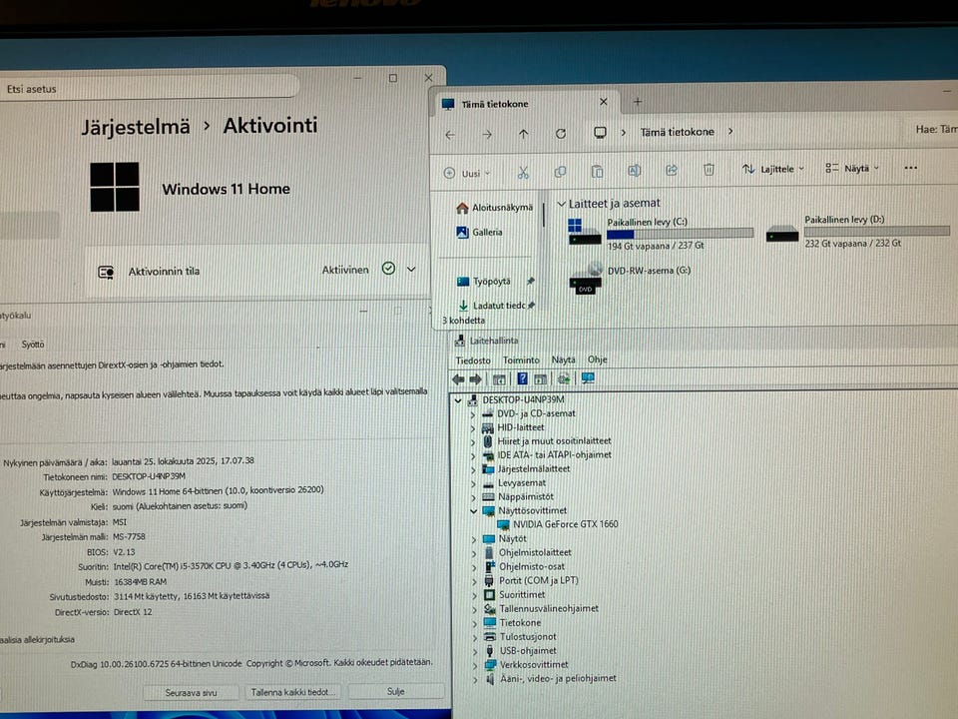
Task: Open the Toiminto menu in Laitehallinta
Action: (x=521, y=360)
